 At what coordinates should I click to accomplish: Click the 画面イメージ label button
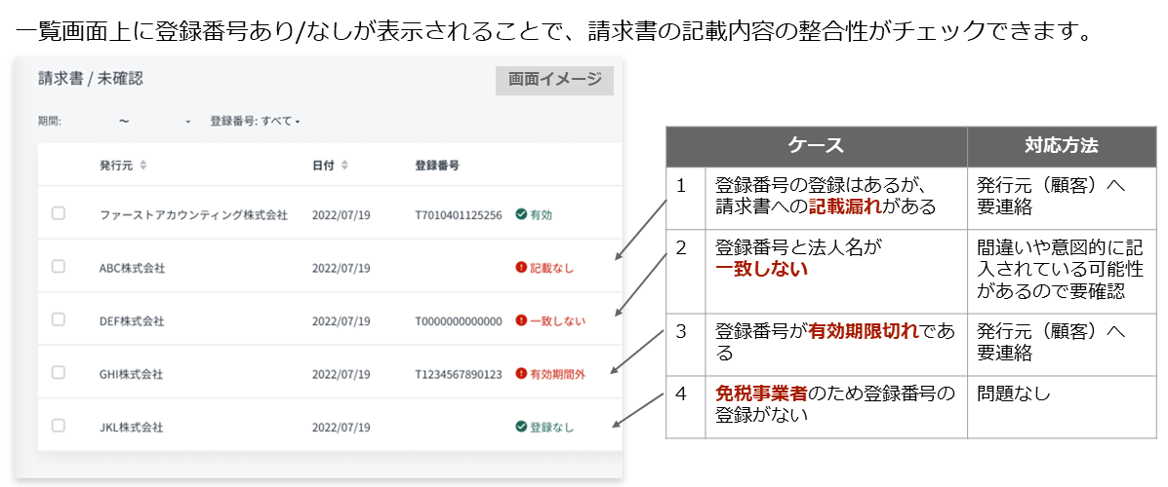(554, 80)
